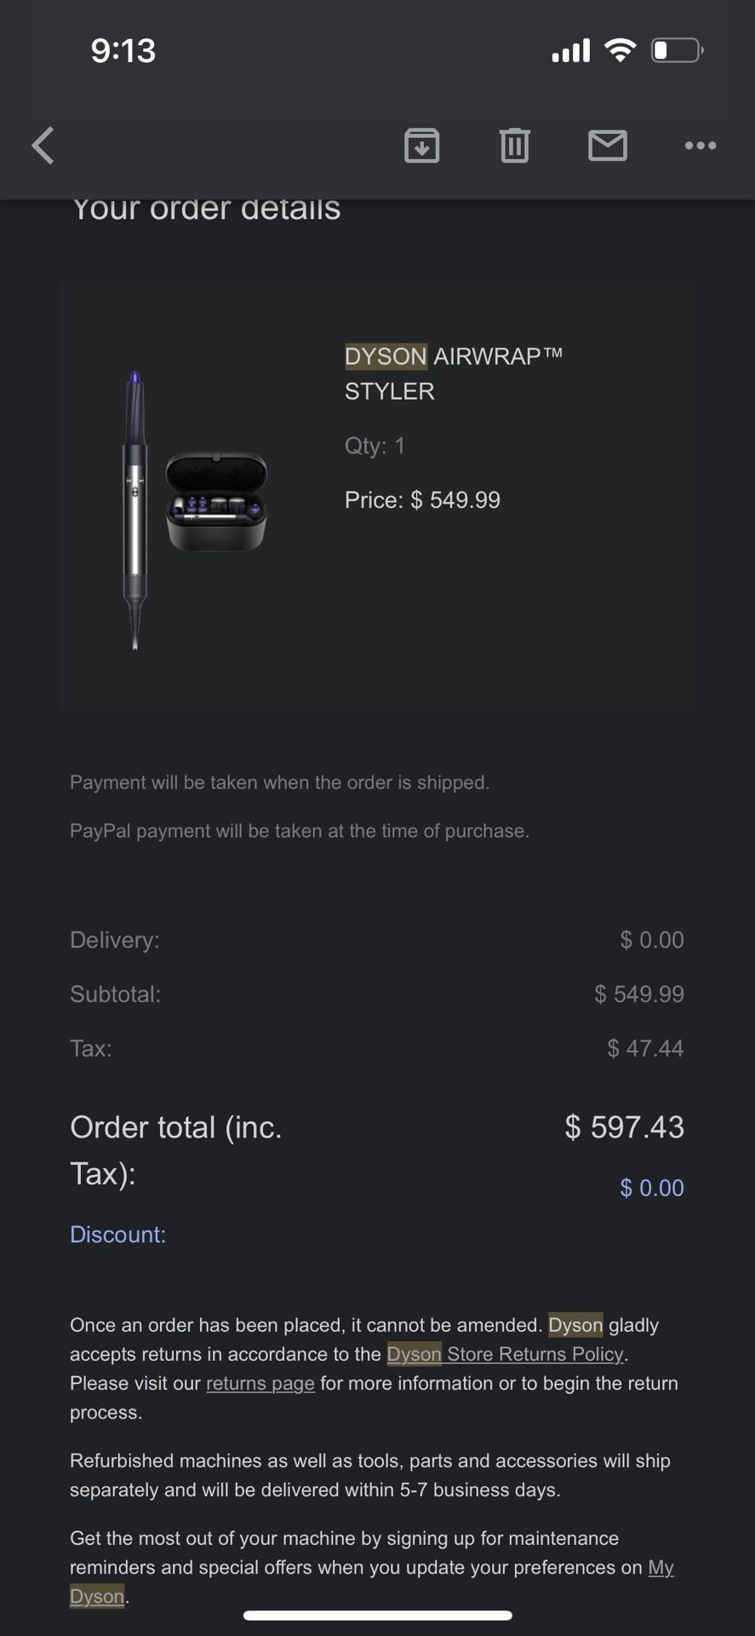The image size is (755, 1636).
Task: Tap the $597.43 order total amount
Action: (624, 1127)
